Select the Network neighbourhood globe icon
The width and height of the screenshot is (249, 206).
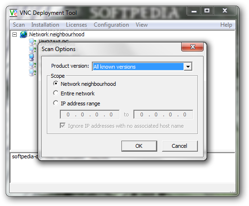(x=23, y=34)
